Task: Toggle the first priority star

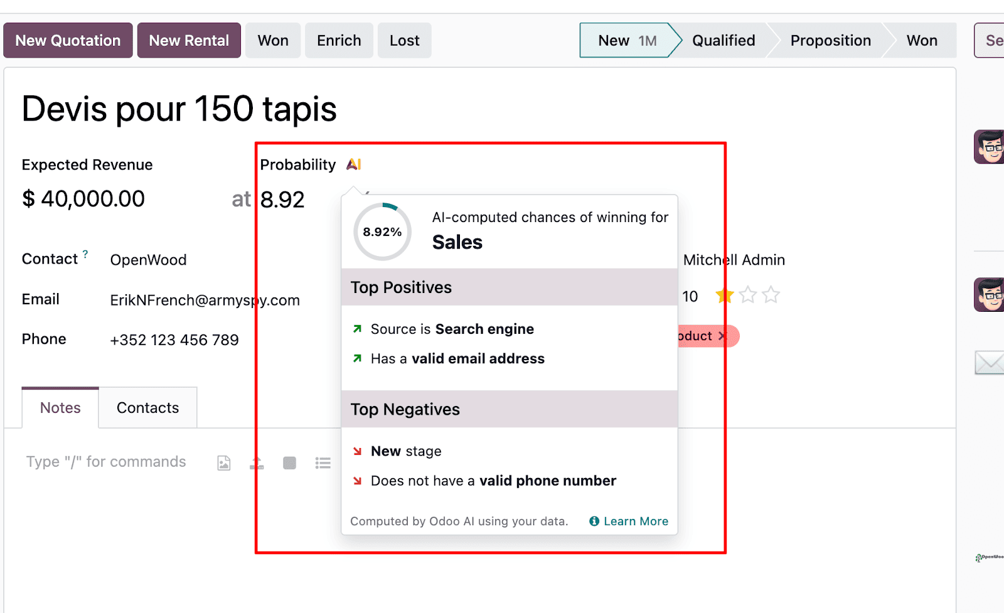Action: [724, 294]
